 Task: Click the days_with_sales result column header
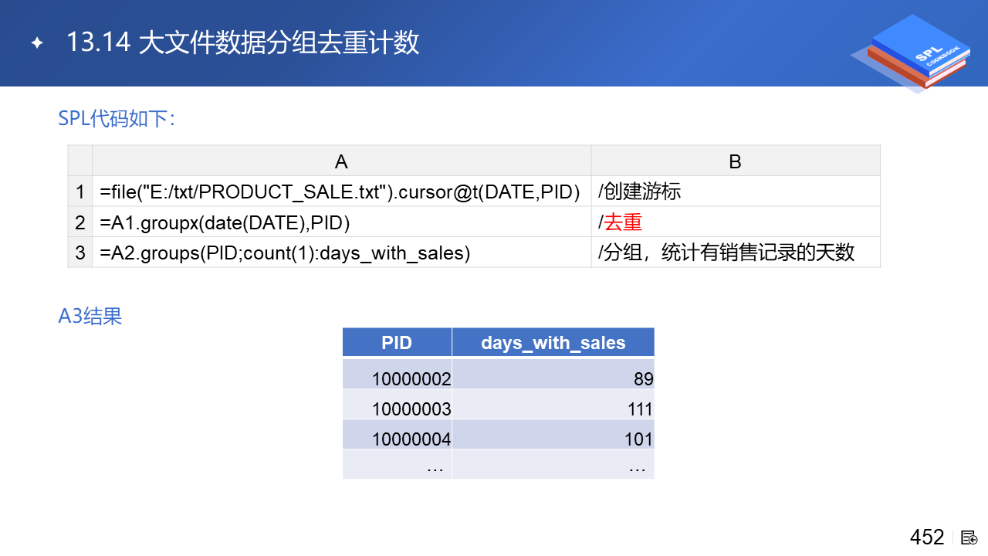point(553,343)
